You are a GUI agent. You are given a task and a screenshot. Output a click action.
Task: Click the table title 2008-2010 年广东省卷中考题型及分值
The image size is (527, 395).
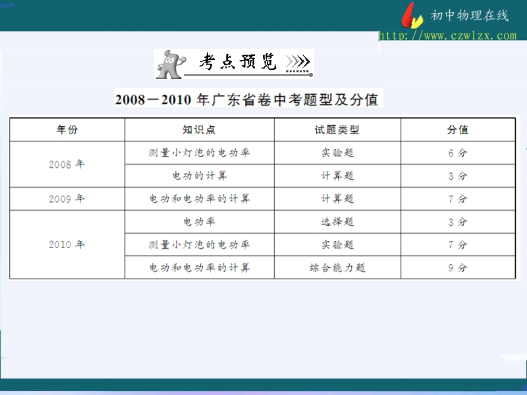point(246,99)
